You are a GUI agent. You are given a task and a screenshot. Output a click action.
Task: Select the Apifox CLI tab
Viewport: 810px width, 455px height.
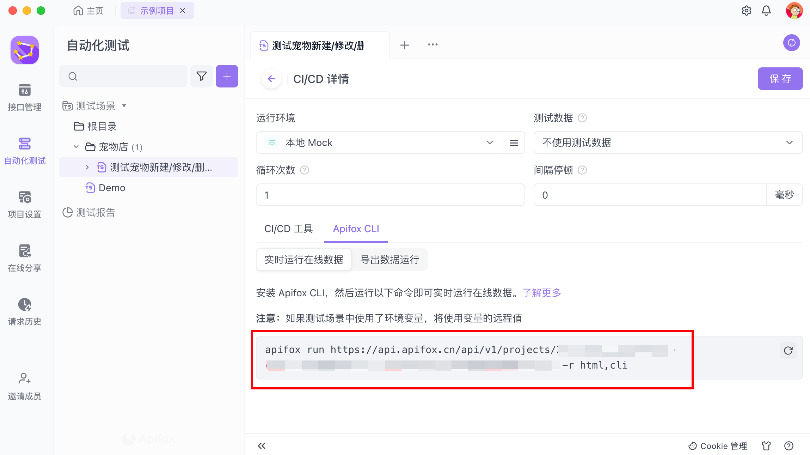coord(356,229)
